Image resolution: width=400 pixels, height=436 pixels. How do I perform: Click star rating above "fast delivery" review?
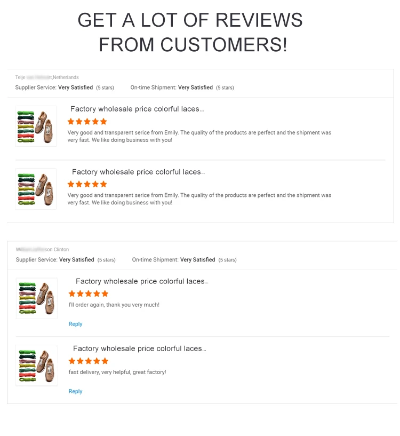[88, 361]
